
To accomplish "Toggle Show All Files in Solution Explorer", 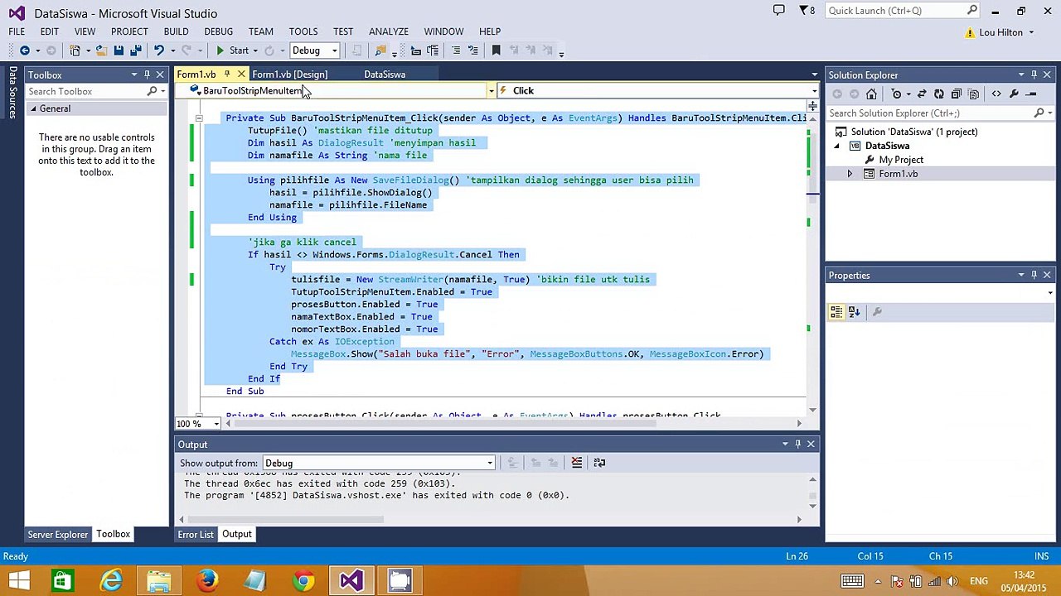I will (974, 94).
